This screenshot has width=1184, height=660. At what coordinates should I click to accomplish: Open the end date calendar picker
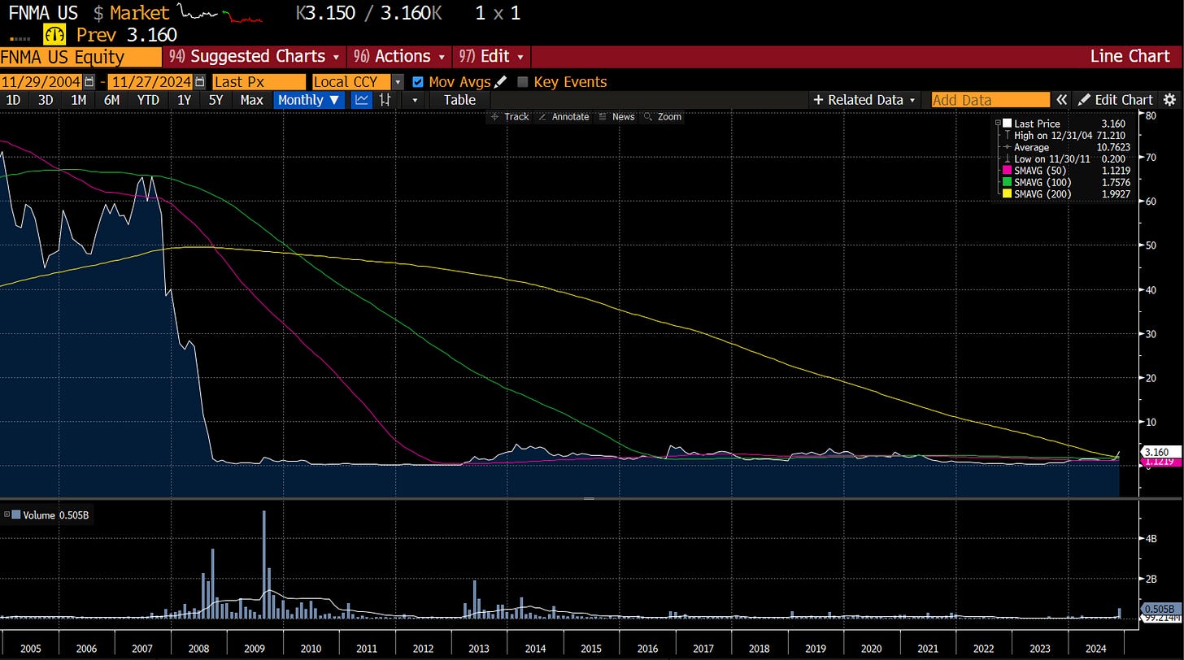[x=199, y=82]
